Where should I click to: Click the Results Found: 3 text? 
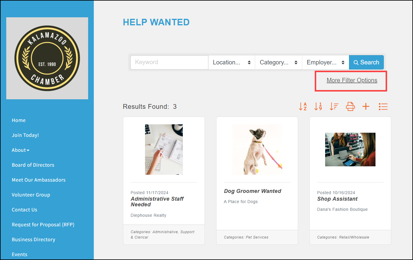click(x=150, y=107)
